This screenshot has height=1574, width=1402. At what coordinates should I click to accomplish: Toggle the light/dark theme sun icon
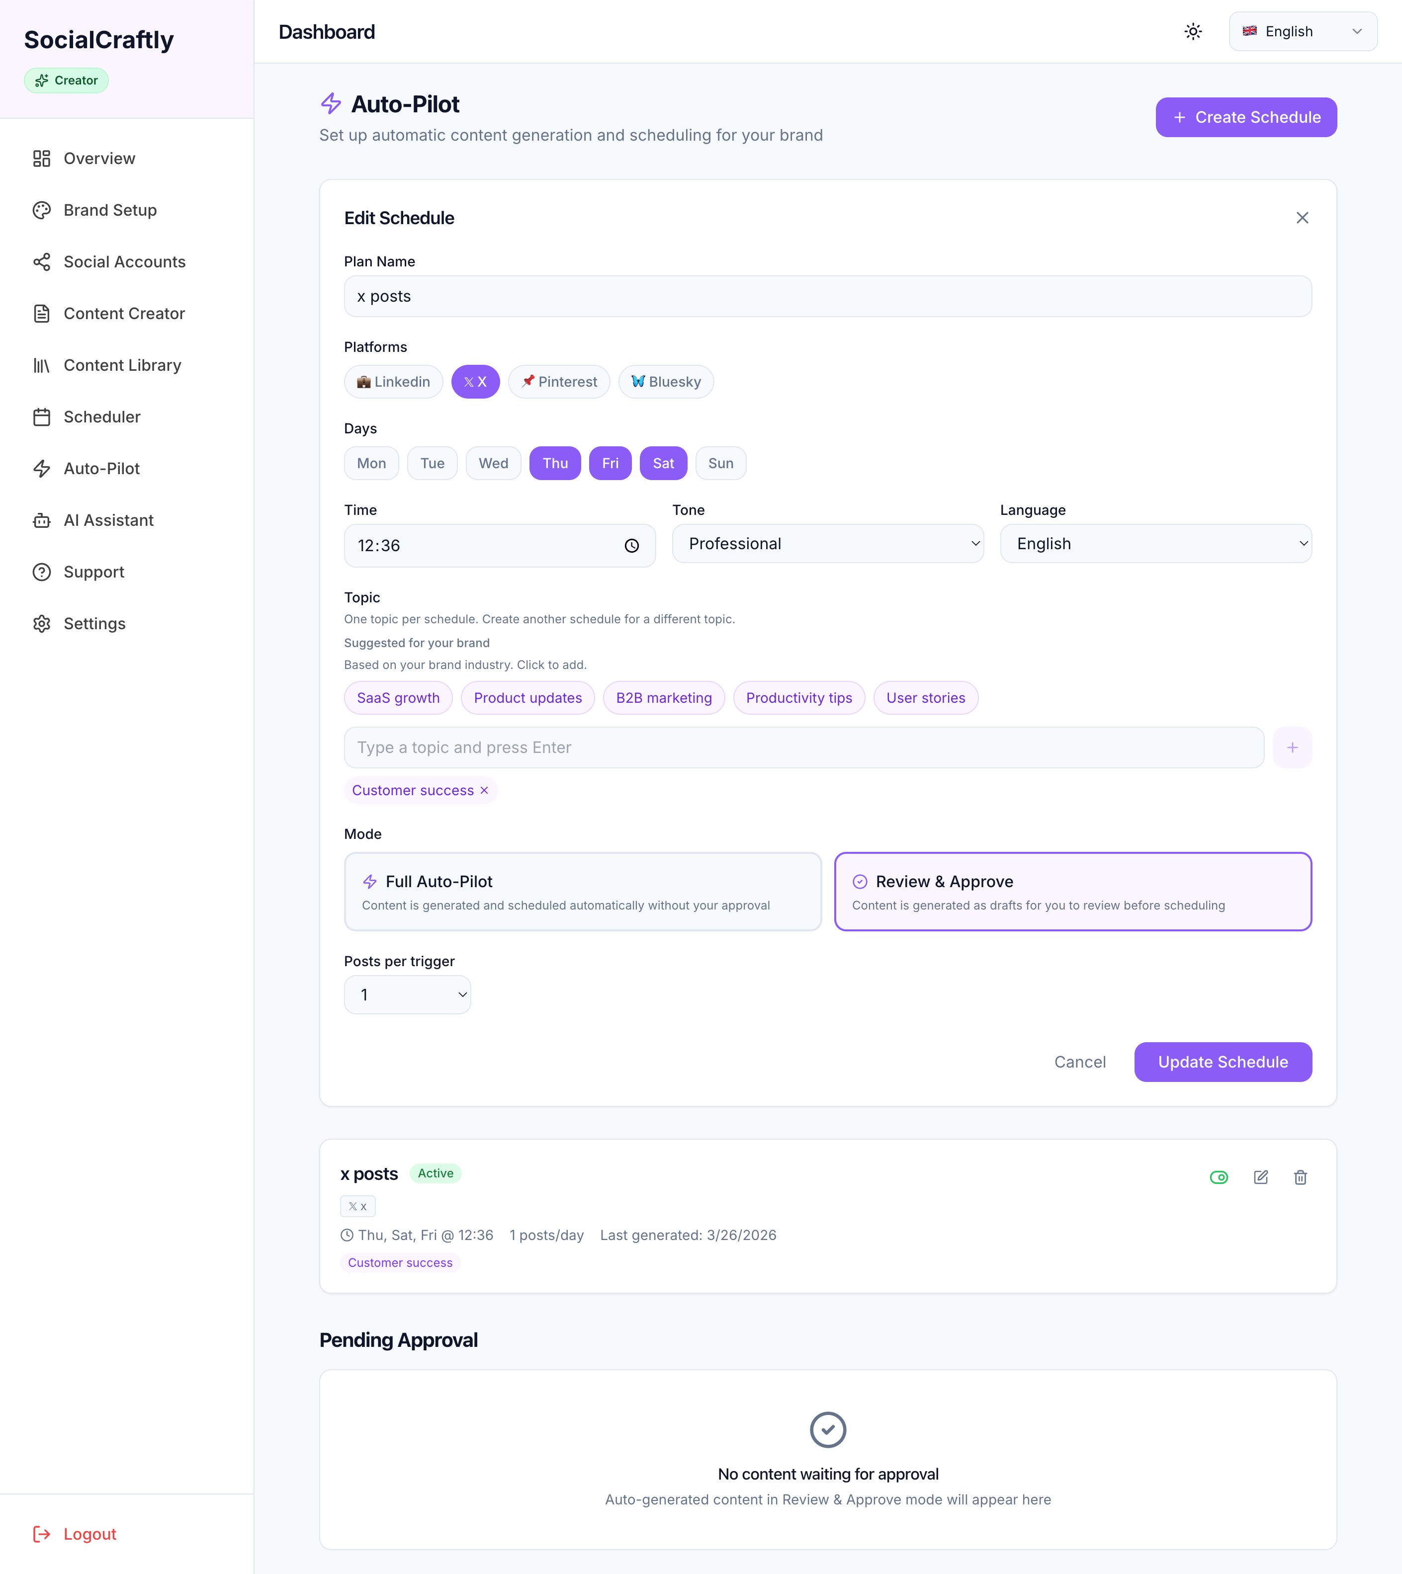tap(1193, 32)
